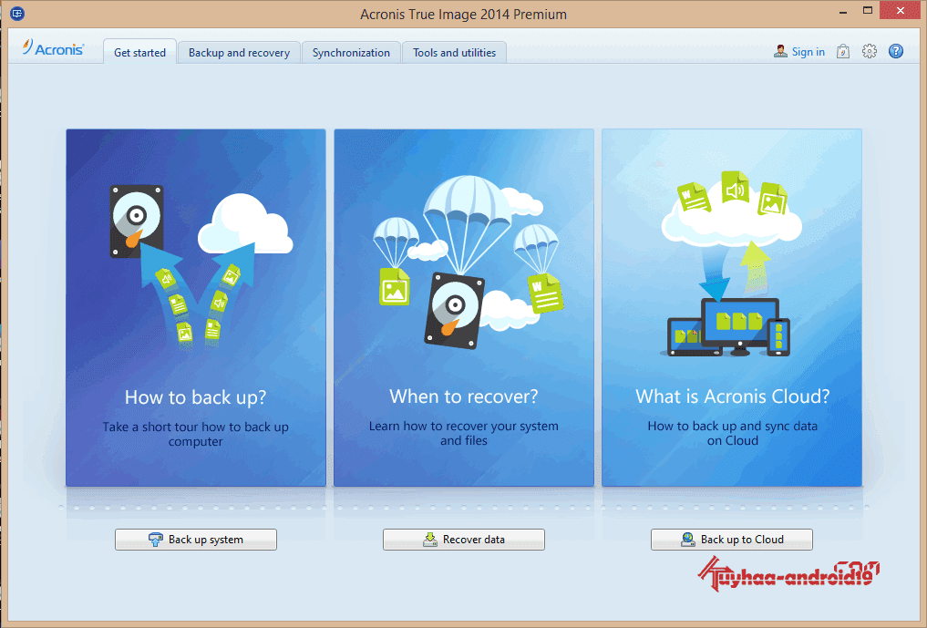Viewport: 927px width, 628px height.
Task: Open the How to back up card
Action: [x=196, y=307]
